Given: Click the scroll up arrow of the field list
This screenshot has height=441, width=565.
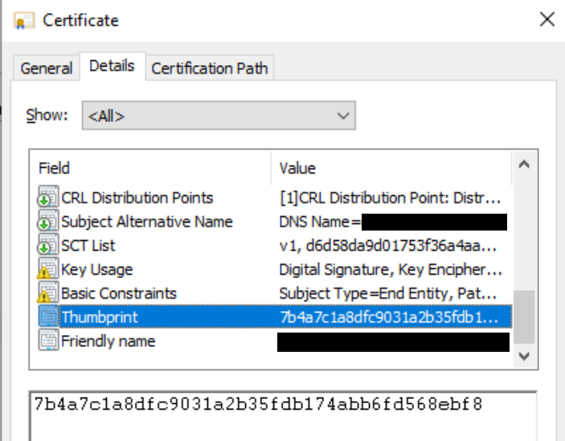Looking at the screenshot, I should 523,164.
